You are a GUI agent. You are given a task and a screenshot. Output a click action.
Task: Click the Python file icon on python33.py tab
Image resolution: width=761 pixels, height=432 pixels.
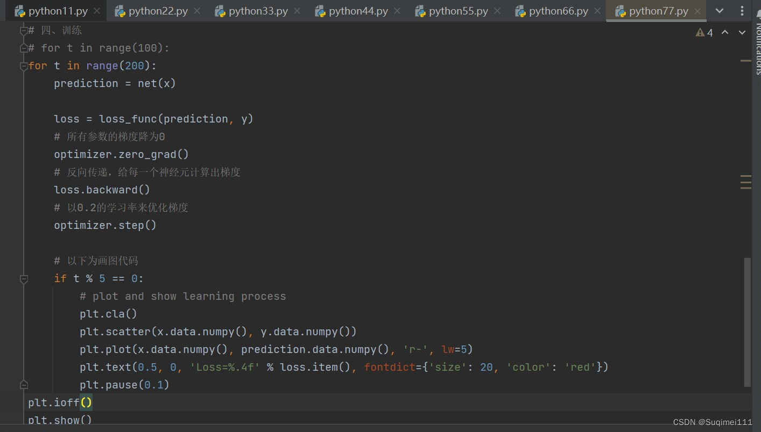click(x=220, y=11)
